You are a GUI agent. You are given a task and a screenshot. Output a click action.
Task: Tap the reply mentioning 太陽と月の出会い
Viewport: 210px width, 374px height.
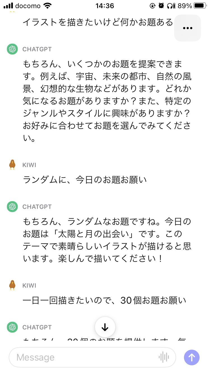tap(107, 240)
